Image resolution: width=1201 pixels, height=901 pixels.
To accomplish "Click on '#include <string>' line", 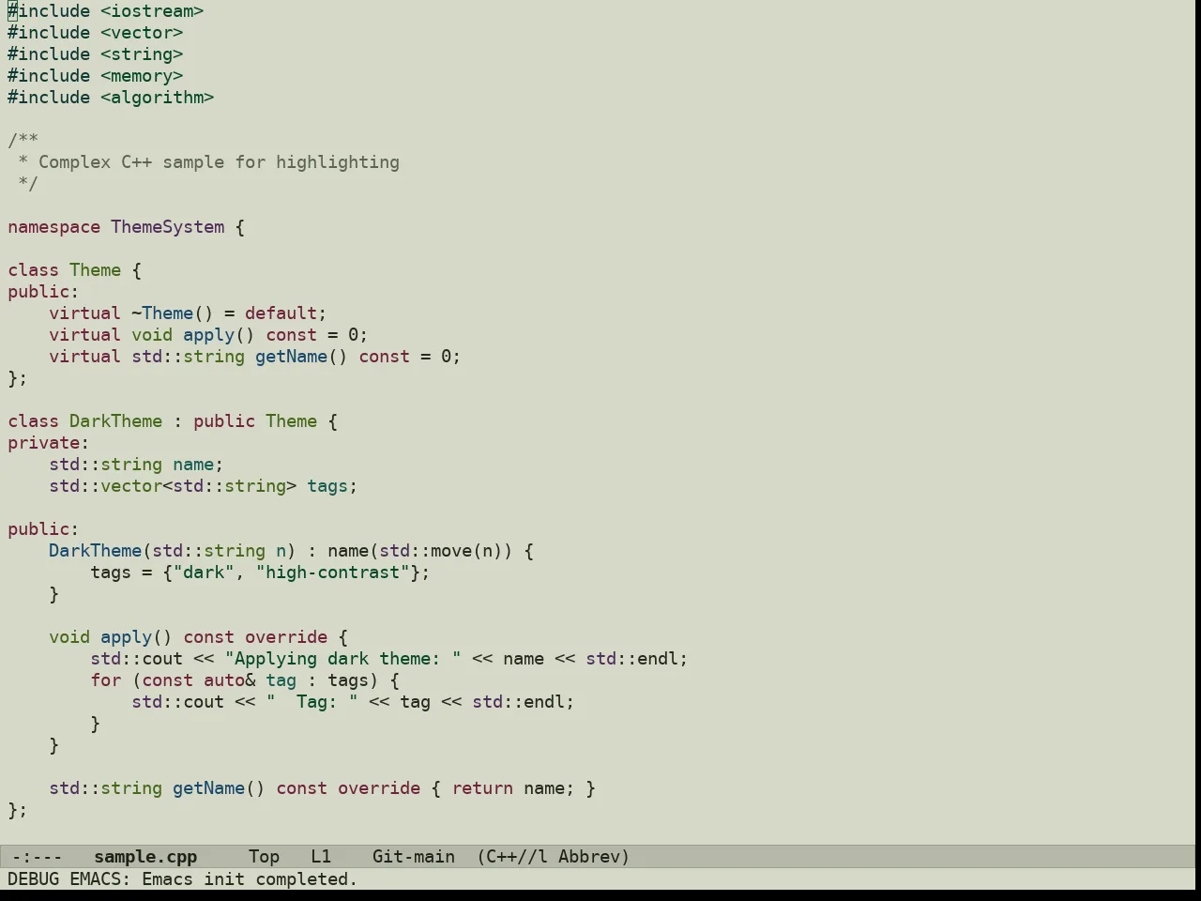I will [x=96, y=54].
